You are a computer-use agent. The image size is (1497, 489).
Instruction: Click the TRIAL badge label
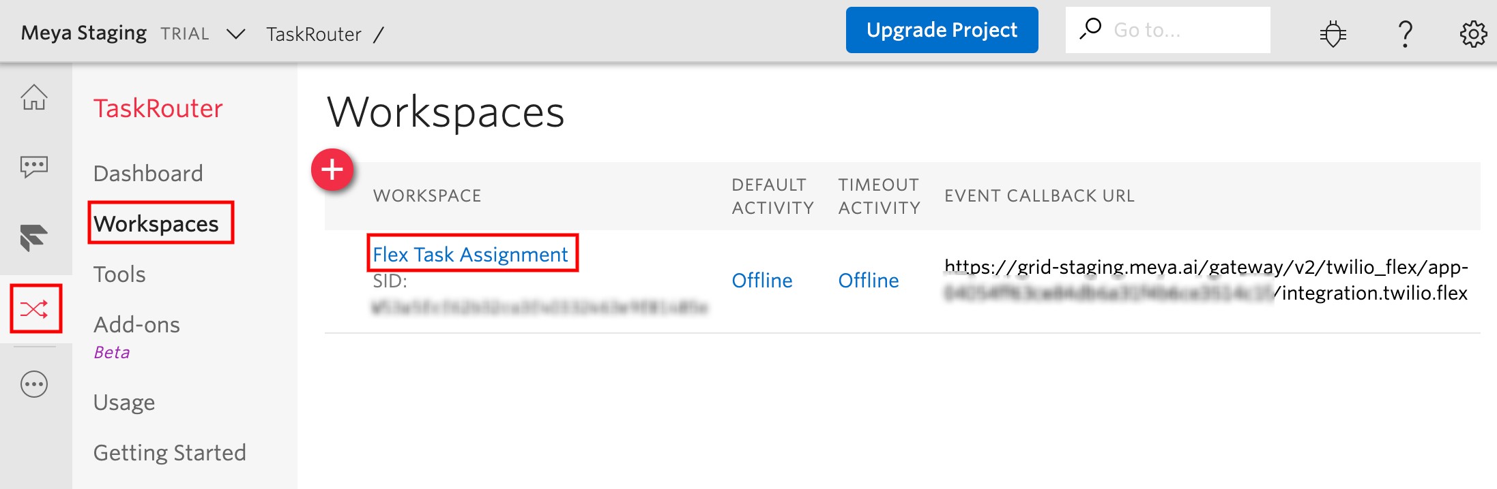(x=185, y=33)
